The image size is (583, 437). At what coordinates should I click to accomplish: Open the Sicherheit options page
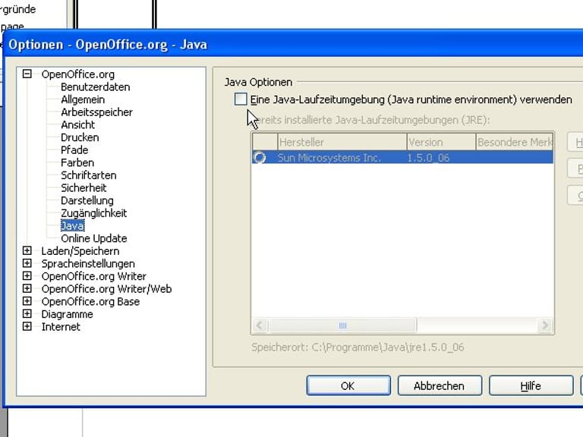pyautogui.click(x=84, y=188)
